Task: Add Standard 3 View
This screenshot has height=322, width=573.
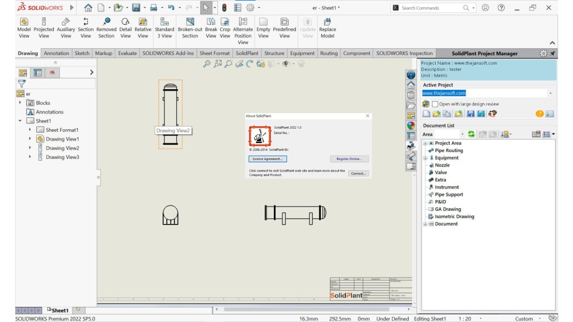Action: (x=164, y=28)
